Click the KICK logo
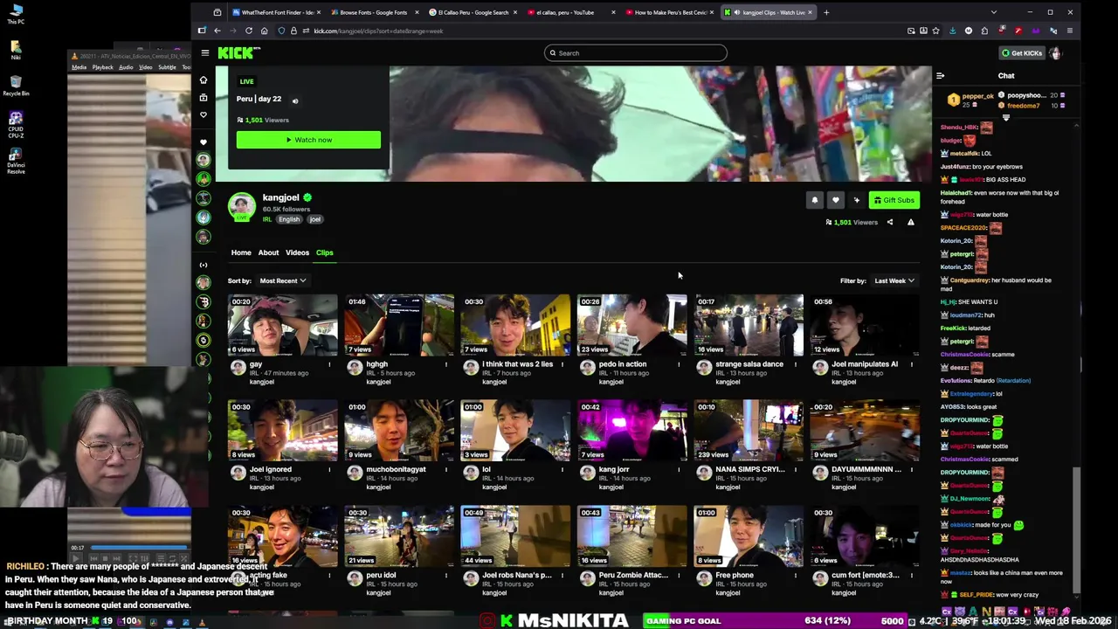The image size is (1118, 629). click(x=238, y=53)
